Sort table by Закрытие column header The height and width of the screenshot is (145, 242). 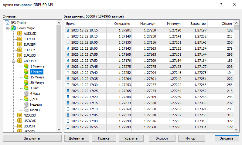point(195,24)
